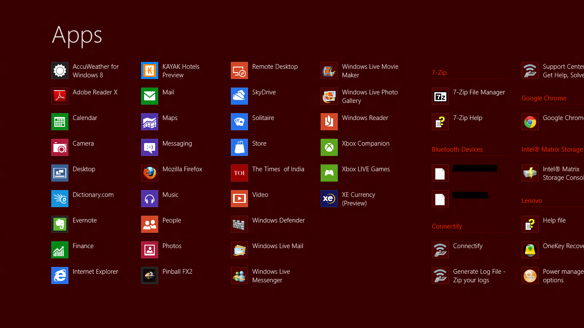Launch the Photos app icon
Screen dimensions: 584x328
[150, 250]
